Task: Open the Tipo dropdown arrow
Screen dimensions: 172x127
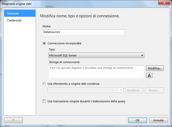Action: [x=142, y=55]
